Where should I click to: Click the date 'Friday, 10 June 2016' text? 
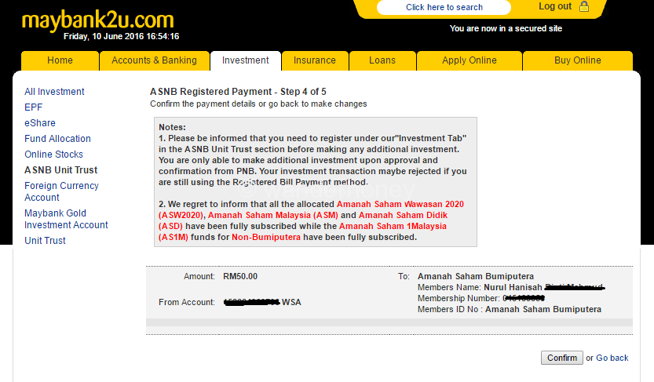[104, 36]
